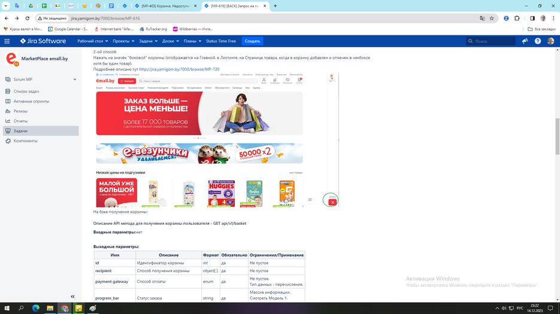Follow the MP-720 issue link

pos(179,69)
